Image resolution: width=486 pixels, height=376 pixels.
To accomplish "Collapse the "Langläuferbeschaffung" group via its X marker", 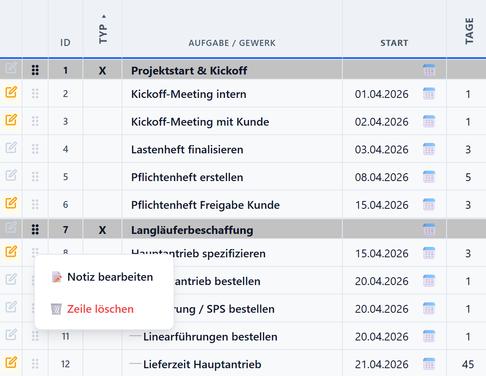I will (102, 230).
